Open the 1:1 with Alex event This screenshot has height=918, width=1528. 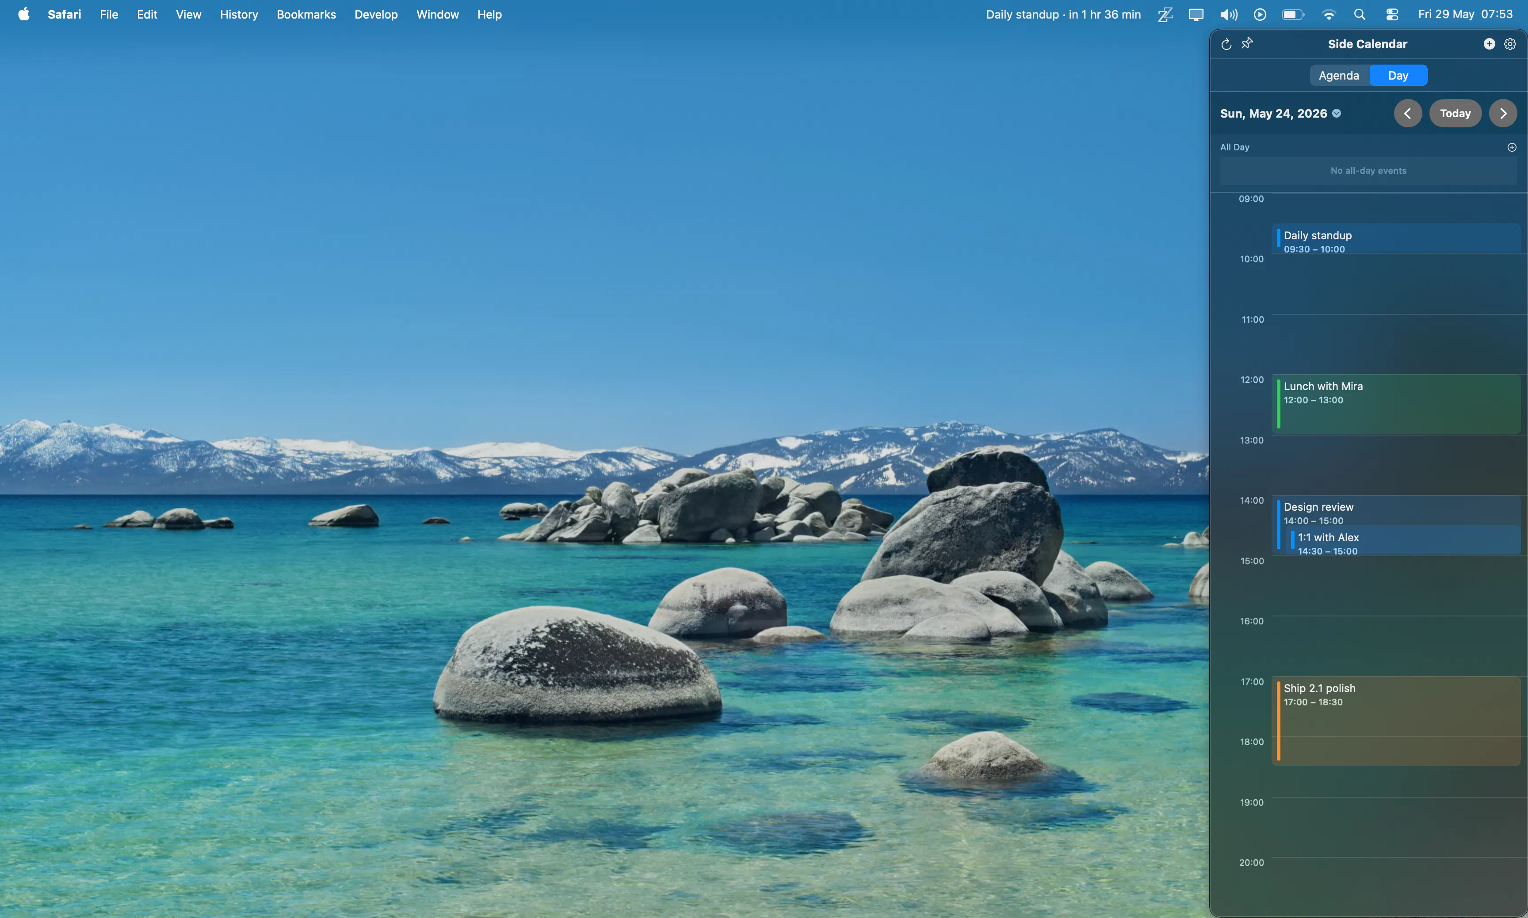[x=1402, y=540]
